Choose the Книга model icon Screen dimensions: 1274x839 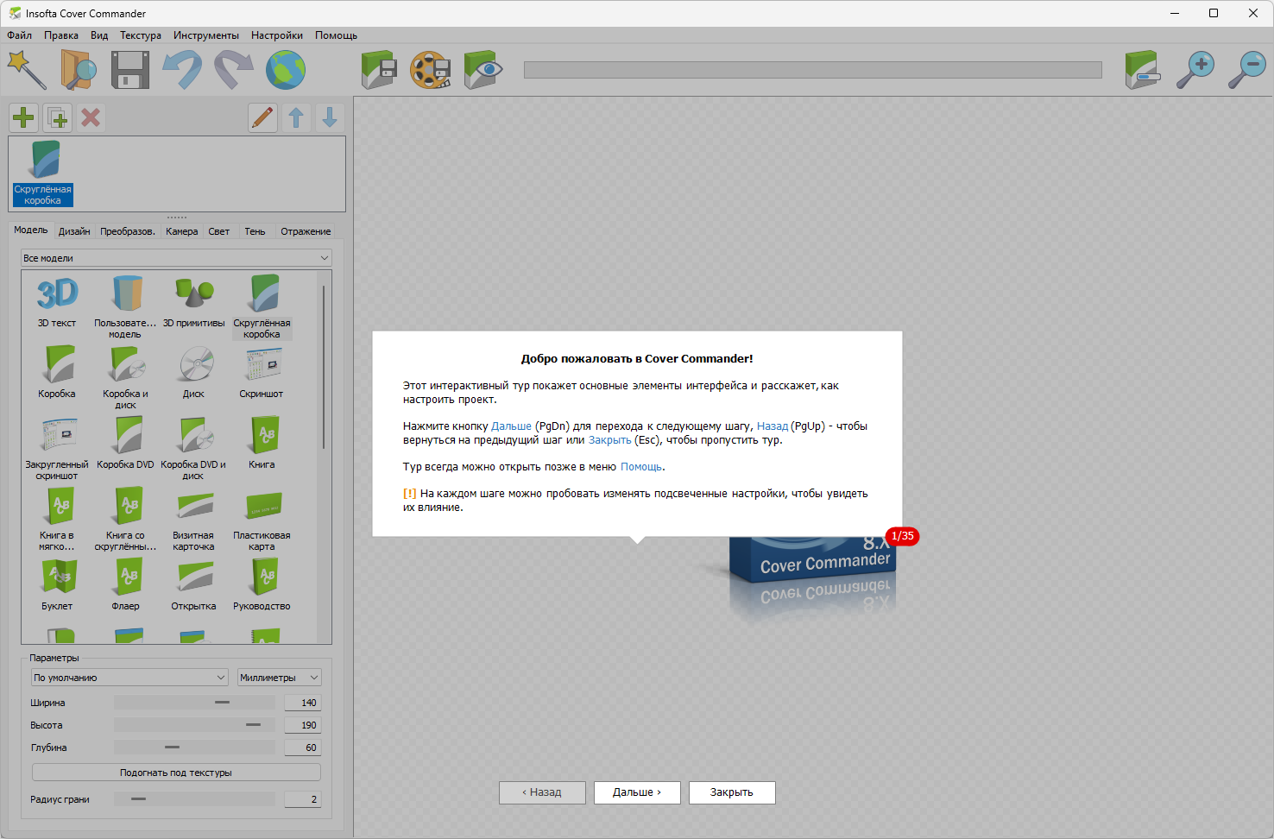pyautogui.click(x=262, y=444)
